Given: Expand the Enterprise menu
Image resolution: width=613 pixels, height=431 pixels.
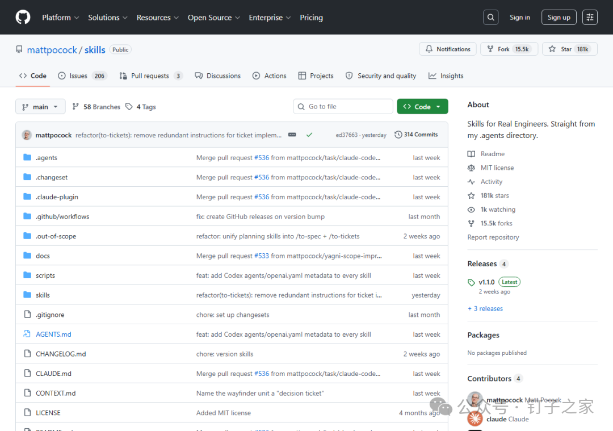Looking at the screenshot, I should coord(270,18).
